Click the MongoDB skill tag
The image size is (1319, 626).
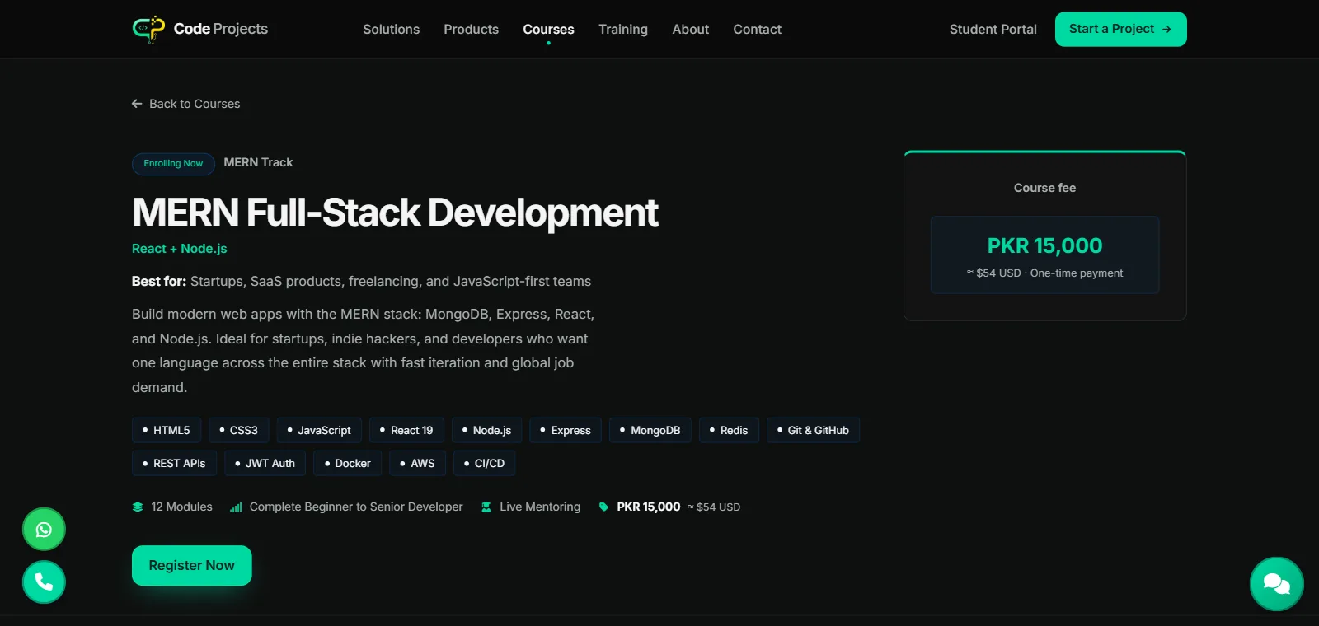click(x=650, y=430)
